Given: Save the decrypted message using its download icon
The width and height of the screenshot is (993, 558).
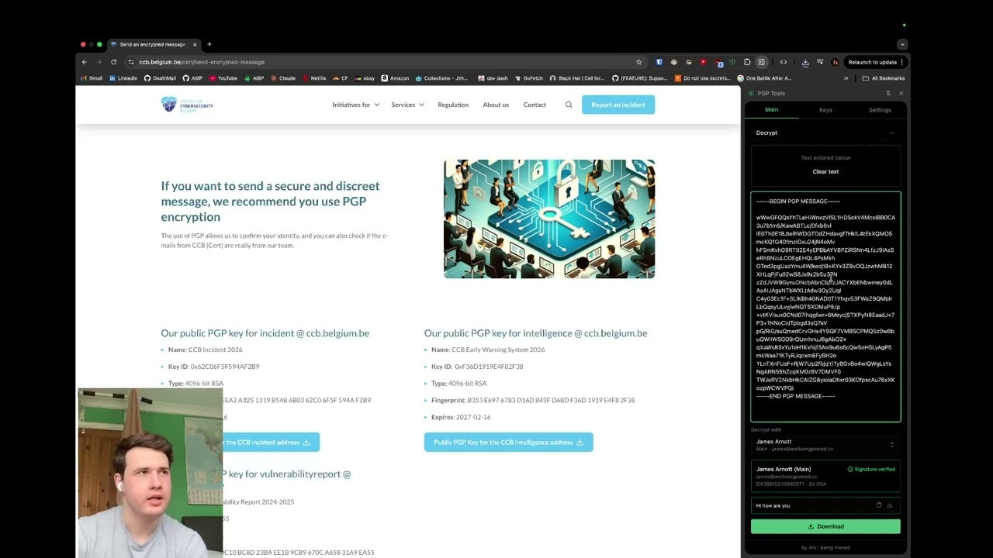Looking at the screenshot, I should click(x=891, y=505).
